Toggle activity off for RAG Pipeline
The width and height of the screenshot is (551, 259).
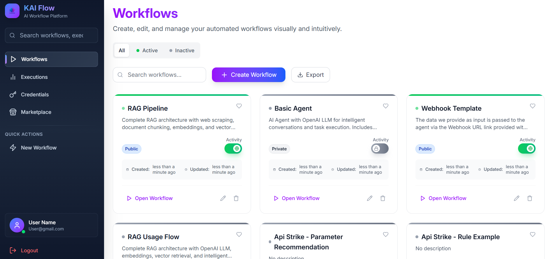tap(233, 148)
